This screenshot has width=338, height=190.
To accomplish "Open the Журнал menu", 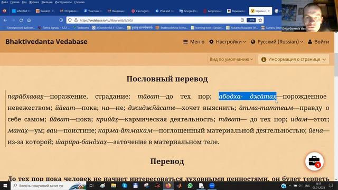I will pyautogui.click(x=34, y=2).
